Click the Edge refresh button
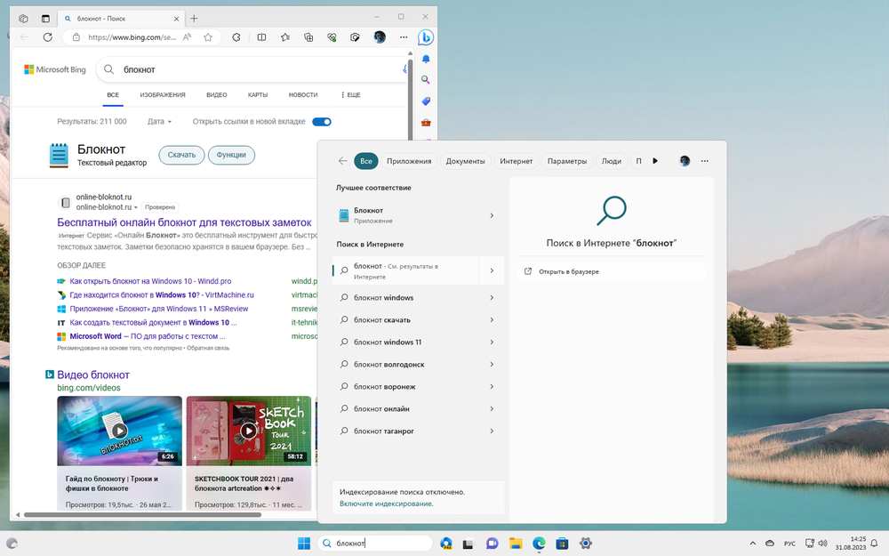889x556 pixels. (x=48, y=37)
